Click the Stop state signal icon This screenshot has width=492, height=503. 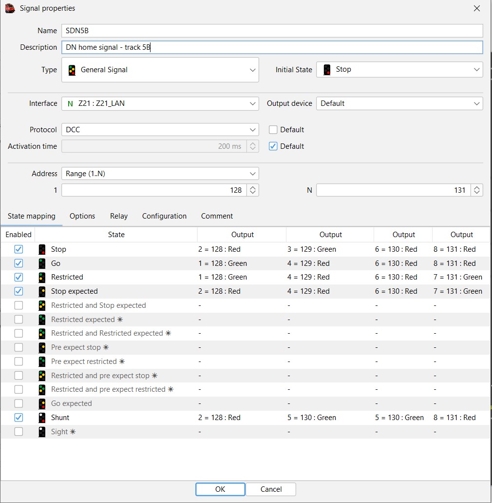(x=42, y=249)
